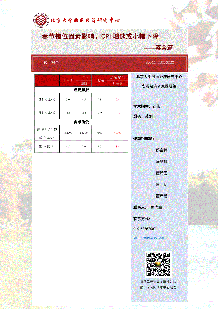Click the 组长：苏剑 line
Viewport: 218px width, 309px height.
coord(143,116)
